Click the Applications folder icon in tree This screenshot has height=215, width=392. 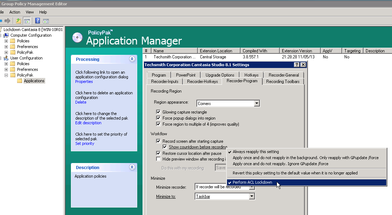click(20, 81)
